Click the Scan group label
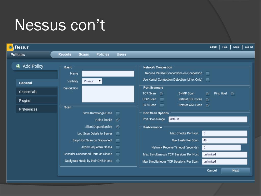The width and height of the screenshot is (261, 196). tap(68, 107)
